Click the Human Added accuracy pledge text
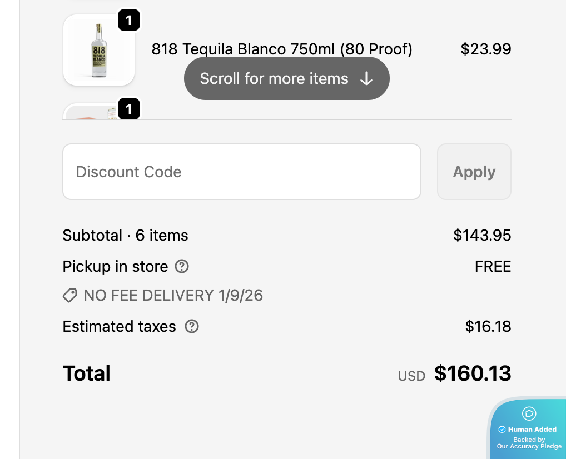 (x=532, y=430)
